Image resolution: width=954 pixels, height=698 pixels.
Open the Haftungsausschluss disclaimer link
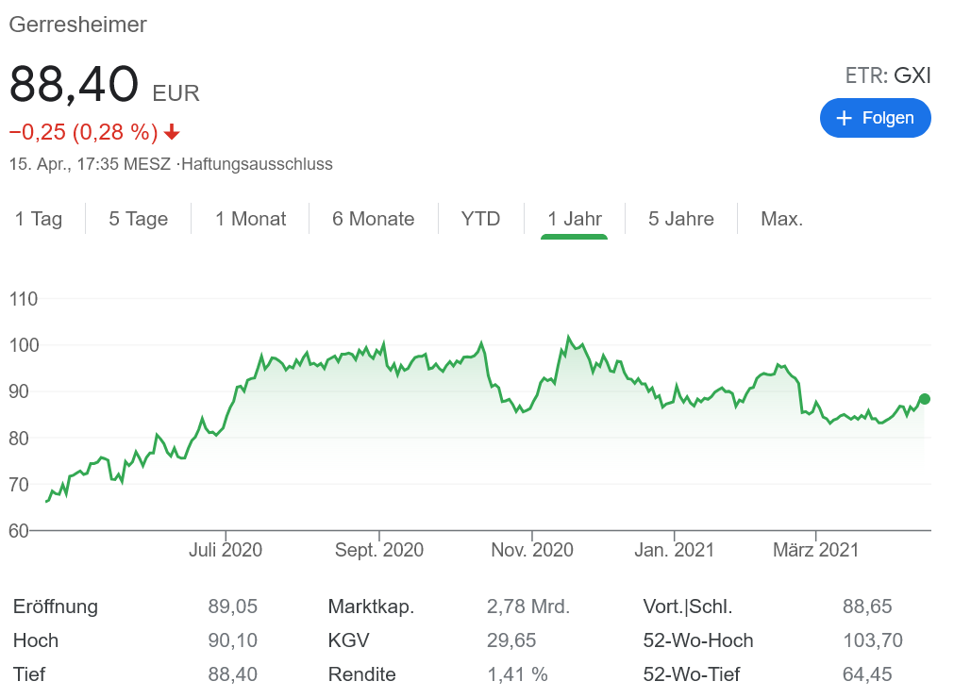point(257,164)
